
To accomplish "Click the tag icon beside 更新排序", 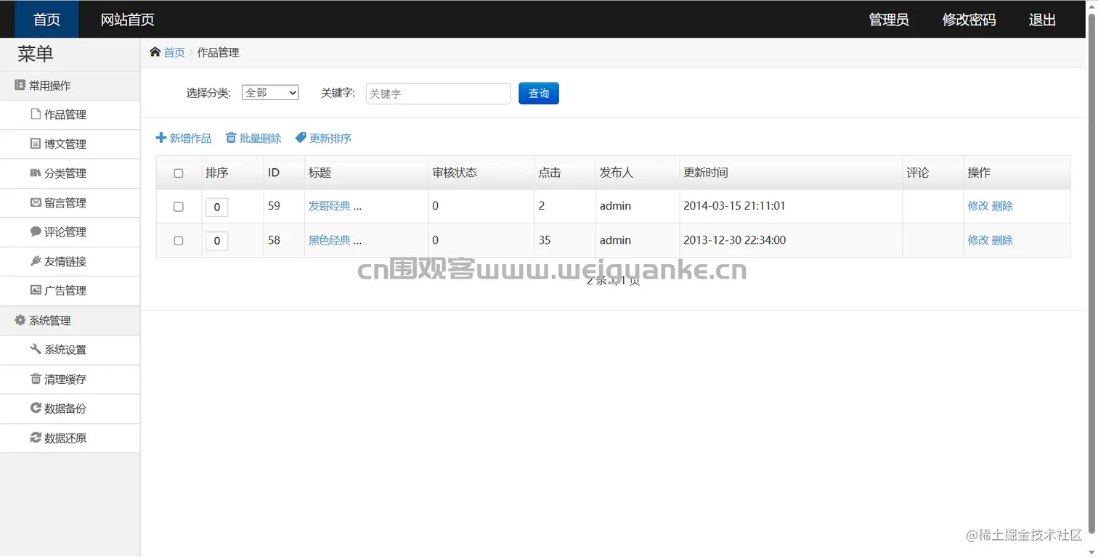I will 301,138.
